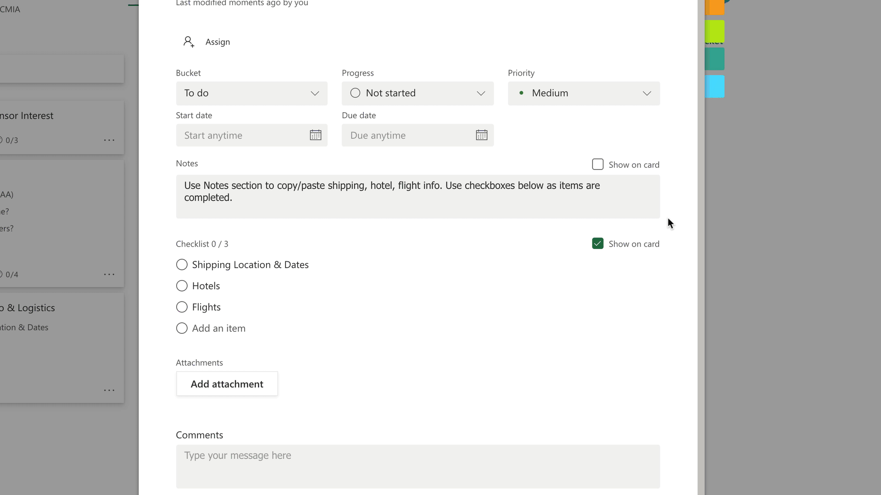Click Add an item in the checklist

(218, 328)
